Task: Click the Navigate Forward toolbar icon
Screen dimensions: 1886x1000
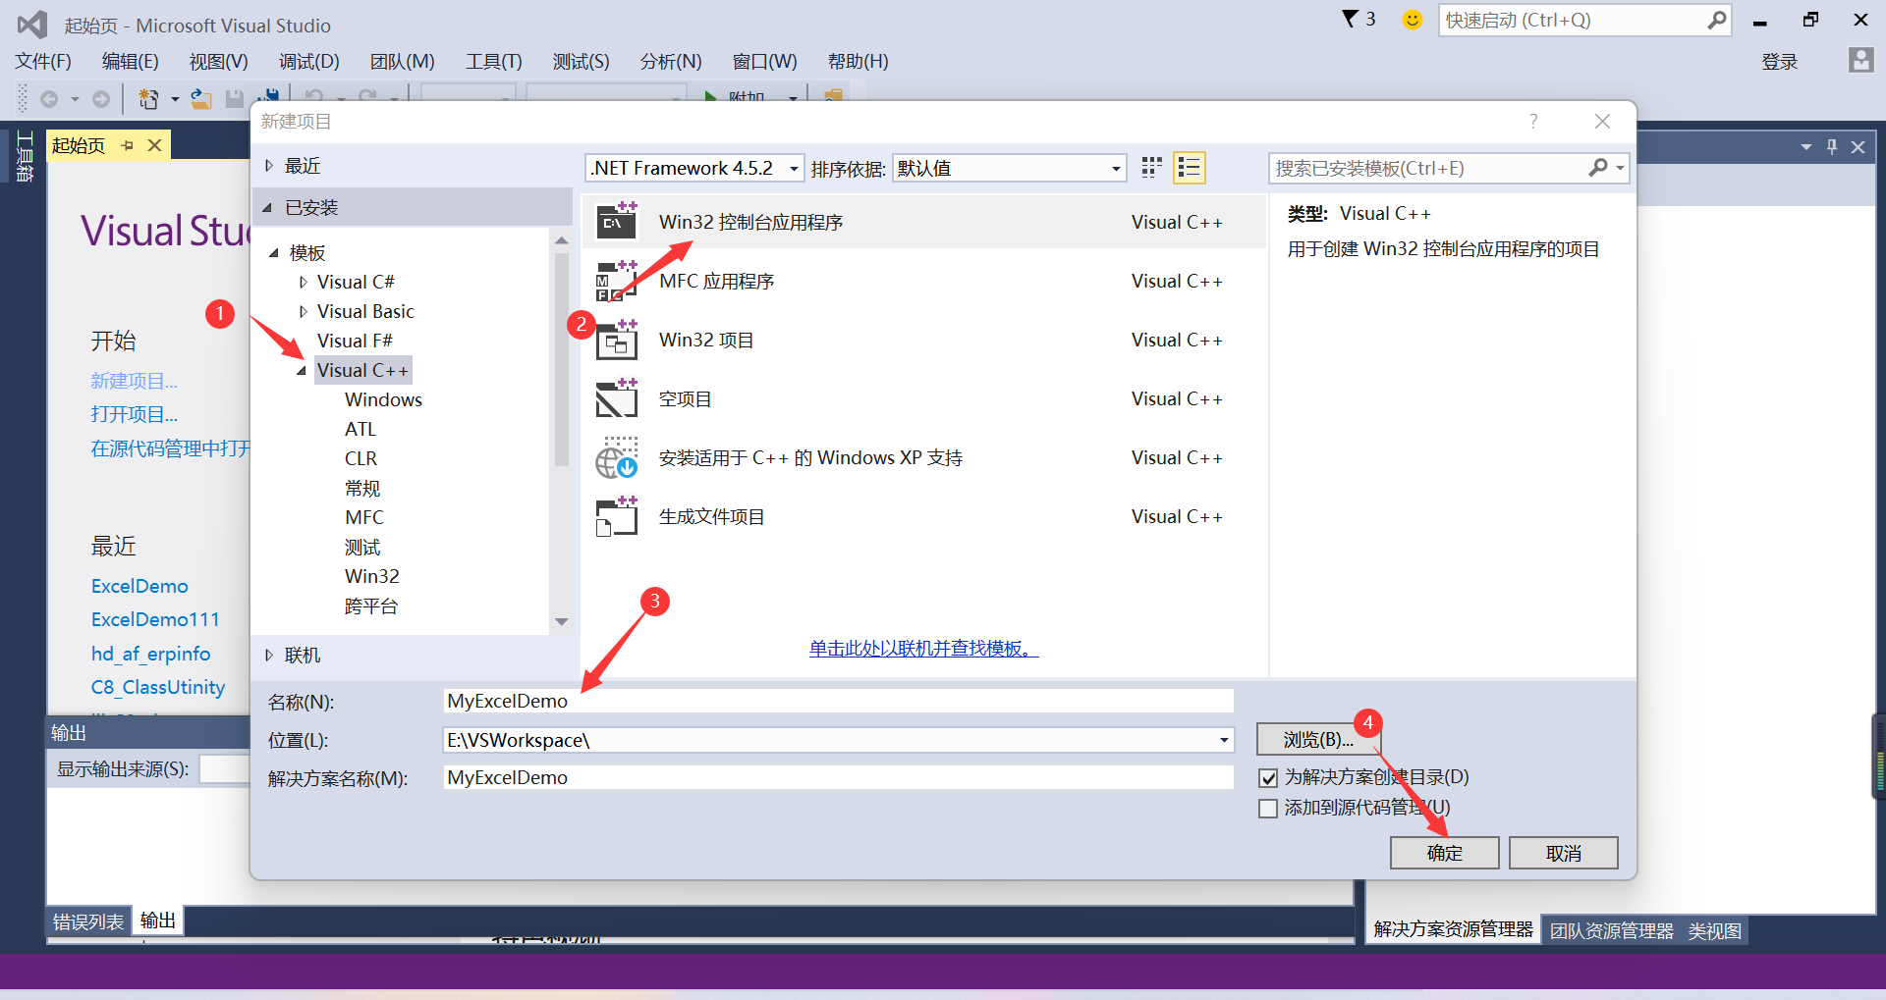Action: (101, 98)
